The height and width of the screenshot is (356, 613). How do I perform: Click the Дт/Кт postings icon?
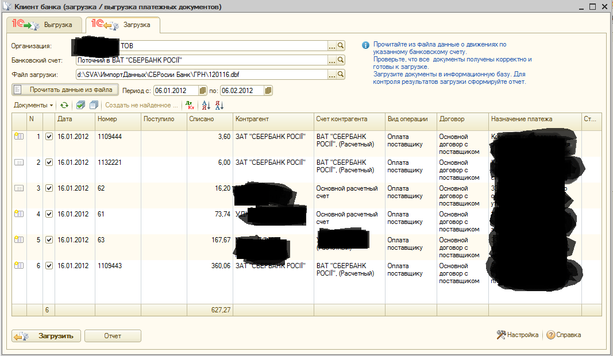coord(190,105)
